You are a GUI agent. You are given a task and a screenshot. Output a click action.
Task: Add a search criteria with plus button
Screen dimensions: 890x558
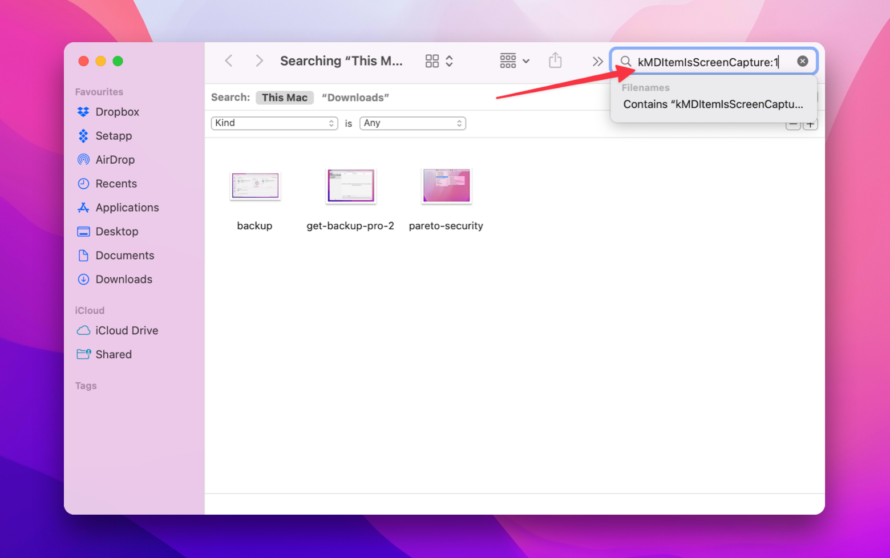tap(810, 123)
